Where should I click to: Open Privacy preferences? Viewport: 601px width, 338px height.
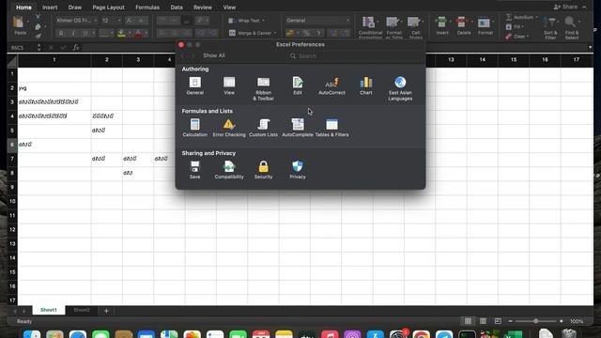(x=298, y=170)
